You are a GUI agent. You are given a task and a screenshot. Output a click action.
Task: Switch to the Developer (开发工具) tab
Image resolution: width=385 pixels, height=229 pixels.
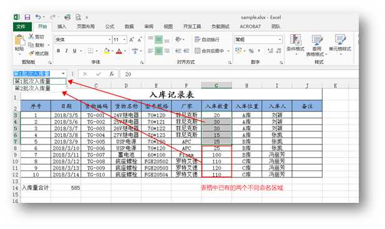coord(192,27)
